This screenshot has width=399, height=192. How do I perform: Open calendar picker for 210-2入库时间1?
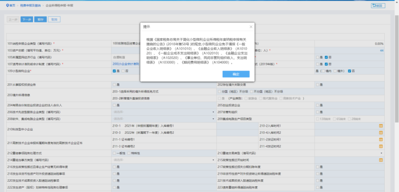tap(381, 126)
